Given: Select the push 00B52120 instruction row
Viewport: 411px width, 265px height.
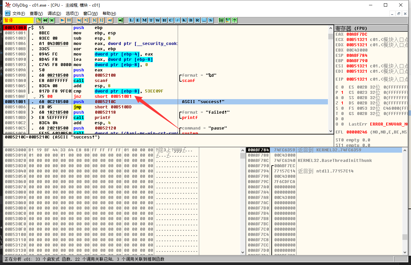Looking at the screenshot, I should (x=165, y=128).
